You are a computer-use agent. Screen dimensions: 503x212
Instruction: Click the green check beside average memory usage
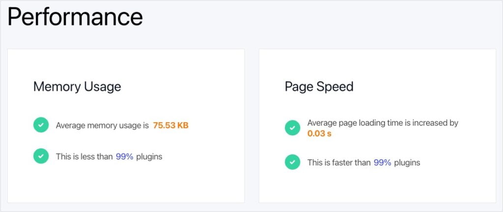coord(41,125)
